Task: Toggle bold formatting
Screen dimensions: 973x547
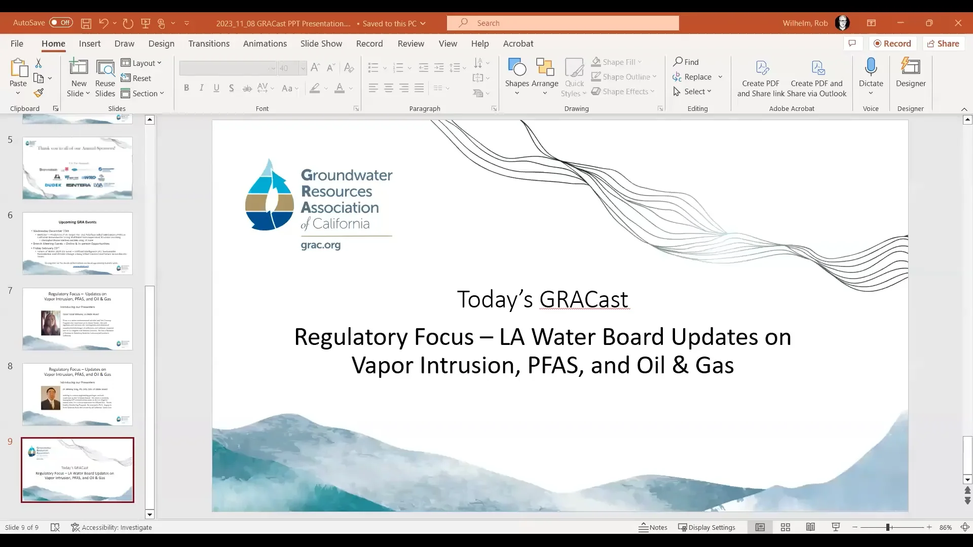Action: click(186, 88)
